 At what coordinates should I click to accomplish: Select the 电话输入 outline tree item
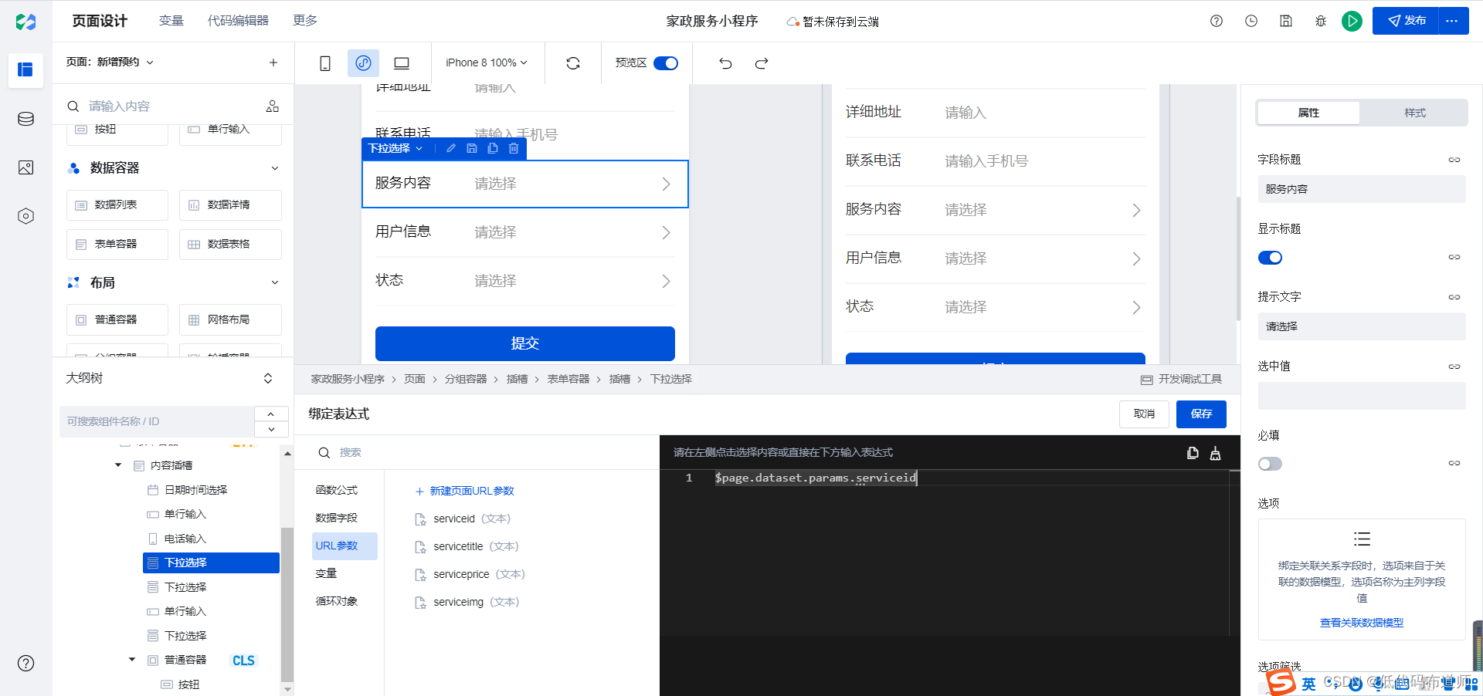coord(185,539)
